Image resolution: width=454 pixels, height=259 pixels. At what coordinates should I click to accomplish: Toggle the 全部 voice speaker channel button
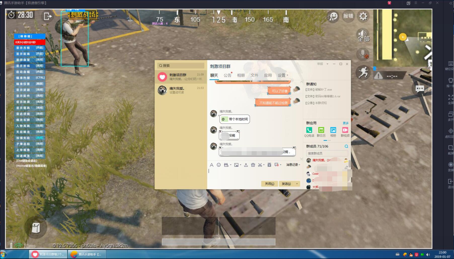[x=363, y=36]
